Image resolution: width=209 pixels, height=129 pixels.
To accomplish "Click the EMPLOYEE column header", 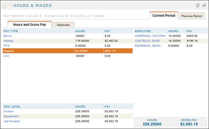I will tap(143, 31).
